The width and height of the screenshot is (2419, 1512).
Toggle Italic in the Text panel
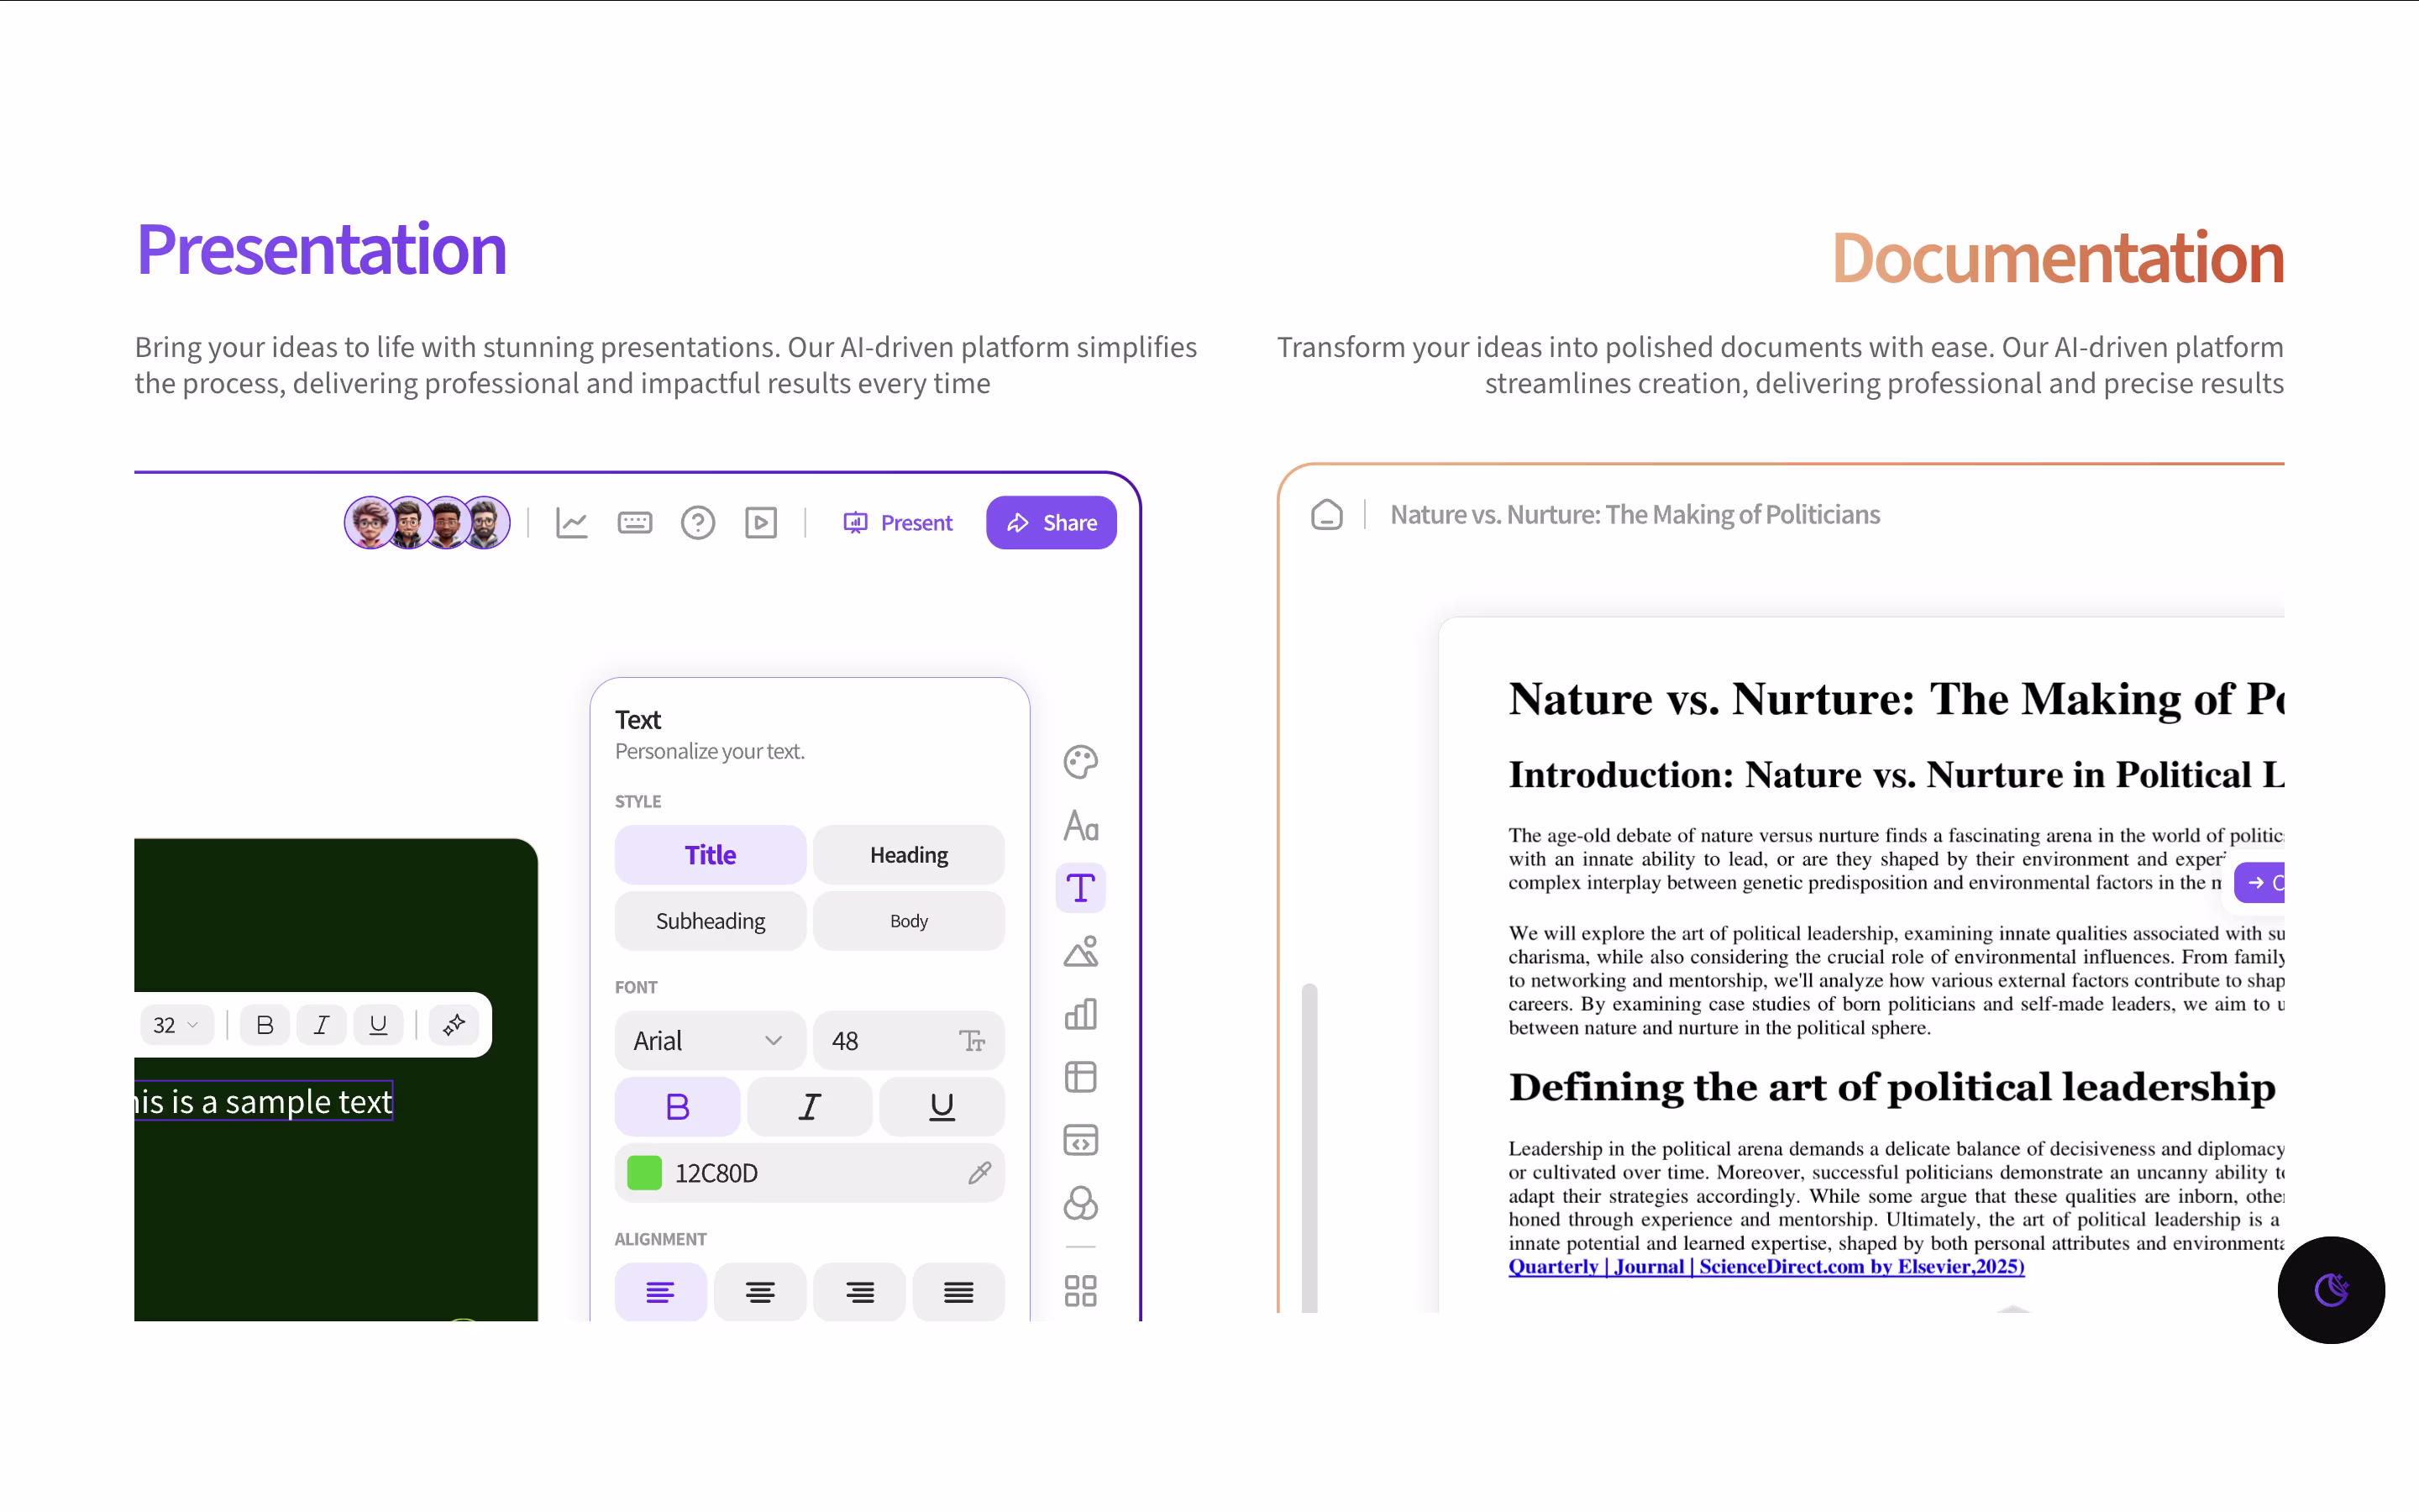810,1107
